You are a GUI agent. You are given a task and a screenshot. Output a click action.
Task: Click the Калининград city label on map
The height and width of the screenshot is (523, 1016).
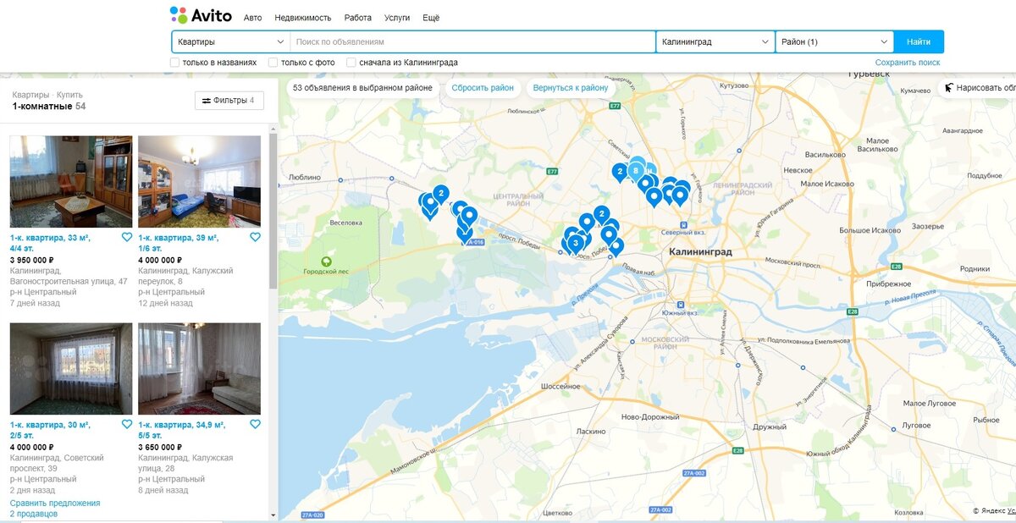tap(700, 252)
